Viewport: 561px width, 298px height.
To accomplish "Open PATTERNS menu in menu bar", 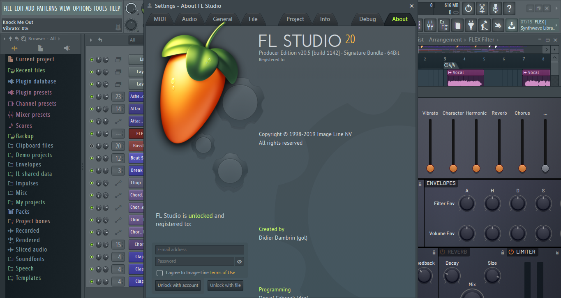I will pyautogui.click(x=47, y=8).
